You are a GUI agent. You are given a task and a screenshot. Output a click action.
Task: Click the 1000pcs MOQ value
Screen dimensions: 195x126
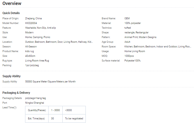coord(129,56)
